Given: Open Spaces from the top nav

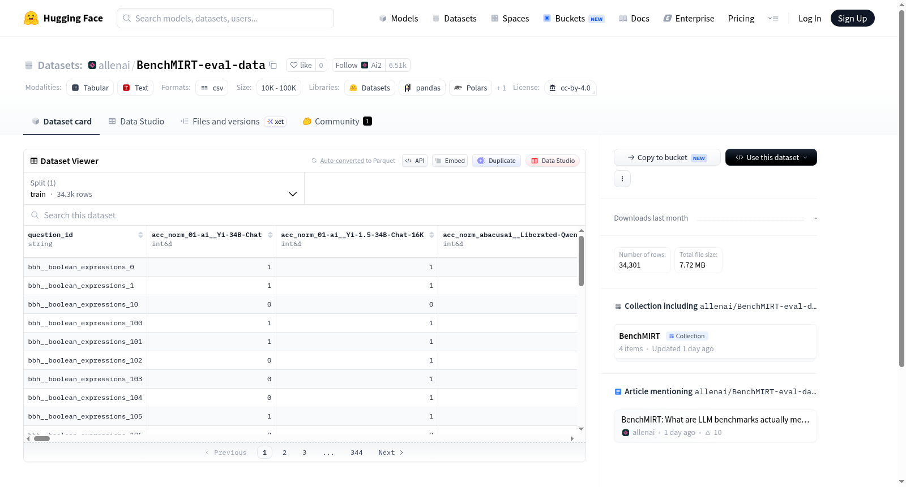Looking at the screenshot, I should pos(510,18).
